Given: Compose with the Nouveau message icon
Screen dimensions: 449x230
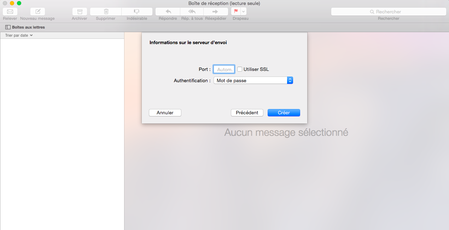Looking at the screenshot, I should pyautogui.click(x=38, y=12).
